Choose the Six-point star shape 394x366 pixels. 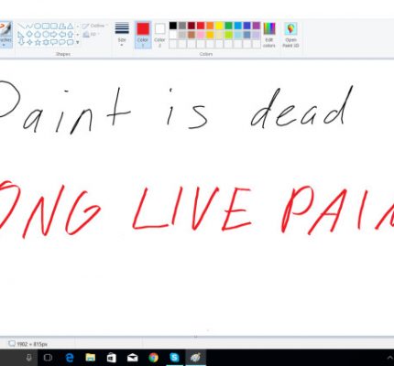pyautogui.click(x=46, y=42)
